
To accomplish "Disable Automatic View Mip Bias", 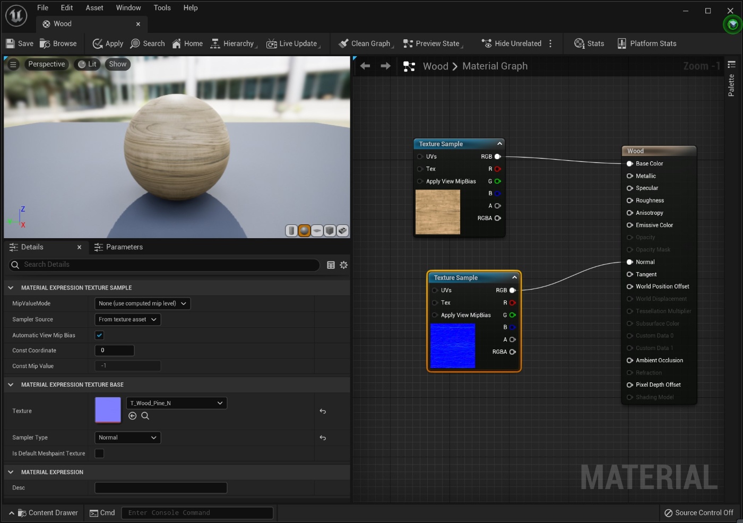I will [x=99, y=335].
